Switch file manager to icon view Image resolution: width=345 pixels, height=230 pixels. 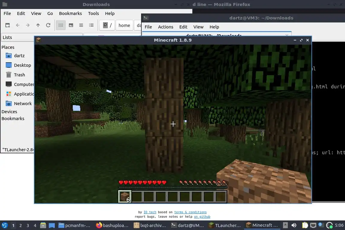point(61,25)
